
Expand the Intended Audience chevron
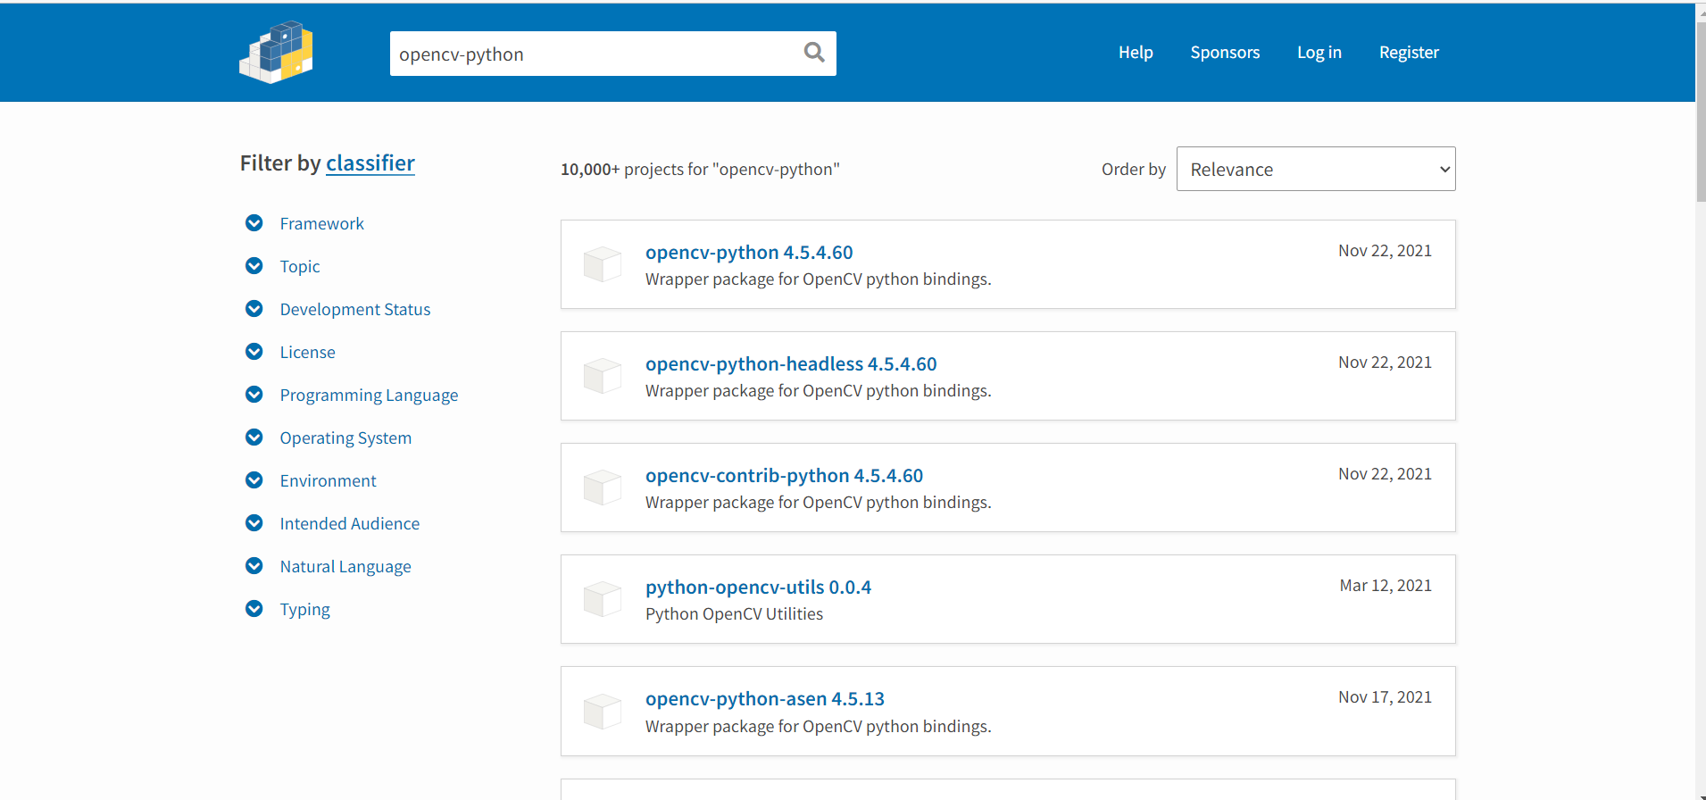[x=254, y=522]
